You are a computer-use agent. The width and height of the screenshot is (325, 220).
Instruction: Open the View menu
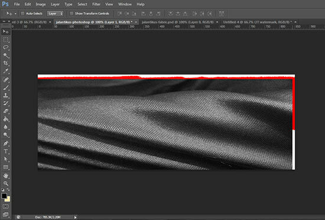point(109,4)
